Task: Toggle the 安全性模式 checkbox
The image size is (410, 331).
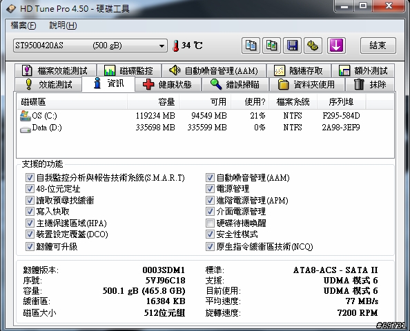Action: click(x=210, y=234)
